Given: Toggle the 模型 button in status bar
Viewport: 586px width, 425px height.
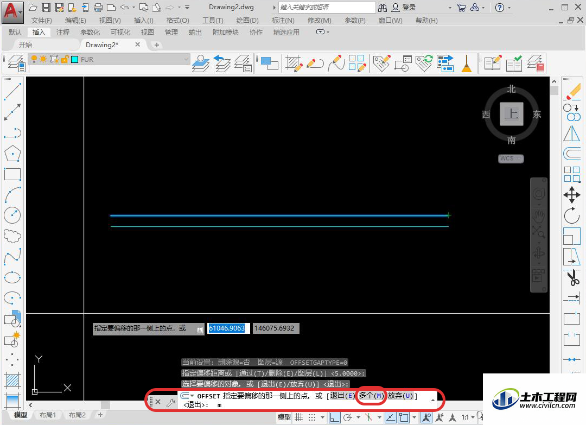Looking at the screenshot, I should click(x=284, y=417).
